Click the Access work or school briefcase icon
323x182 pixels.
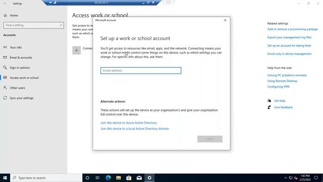[x=5, y=77]
